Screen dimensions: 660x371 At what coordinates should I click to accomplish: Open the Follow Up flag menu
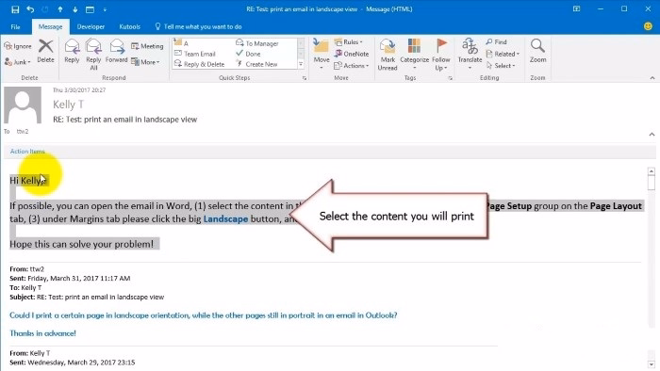440,55
